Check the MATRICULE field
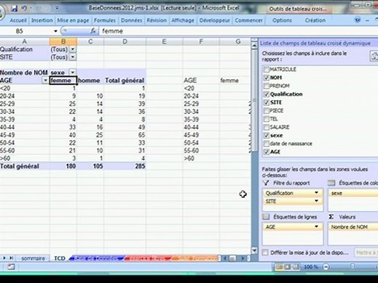378x283 pixels. point(266,70)
